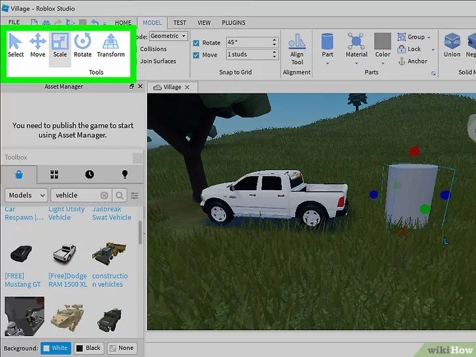Click the red scale handle above cylinder

(x=414, y=151)
